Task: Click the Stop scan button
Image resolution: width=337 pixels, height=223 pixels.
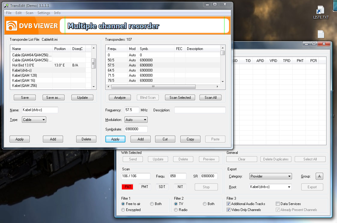Action: tap(206, 187)
